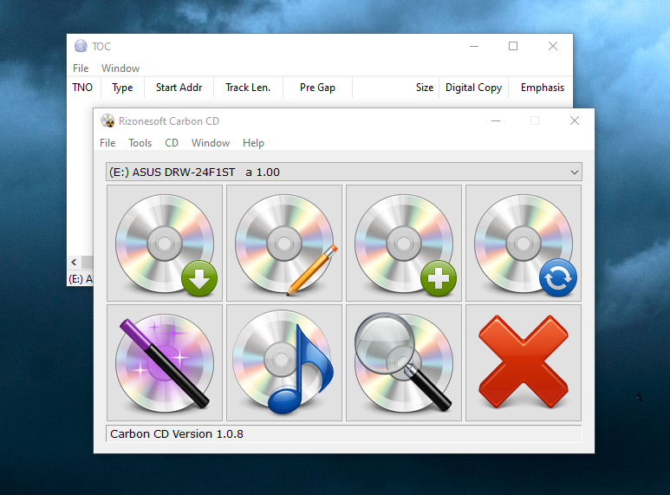Open File menu in Carbon CD window
The height and width of the screenshot is (495, 670).
(x=107, y=143)
